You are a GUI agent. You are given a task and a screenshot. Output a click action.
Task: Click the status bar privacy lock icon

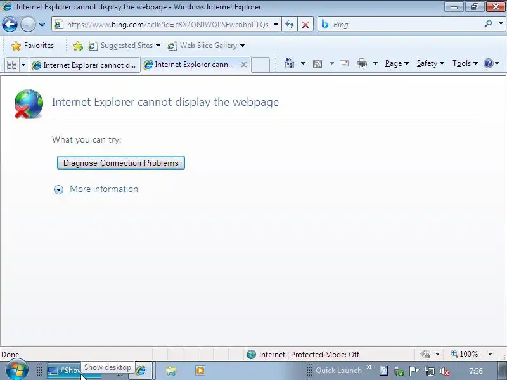(x=425, y=354)
